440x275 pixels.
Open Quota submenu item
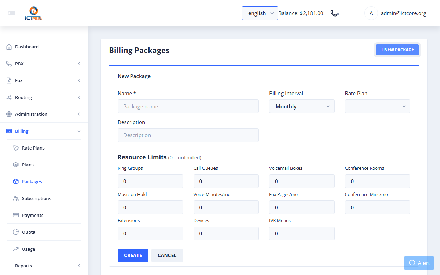(x=44, y=232)
